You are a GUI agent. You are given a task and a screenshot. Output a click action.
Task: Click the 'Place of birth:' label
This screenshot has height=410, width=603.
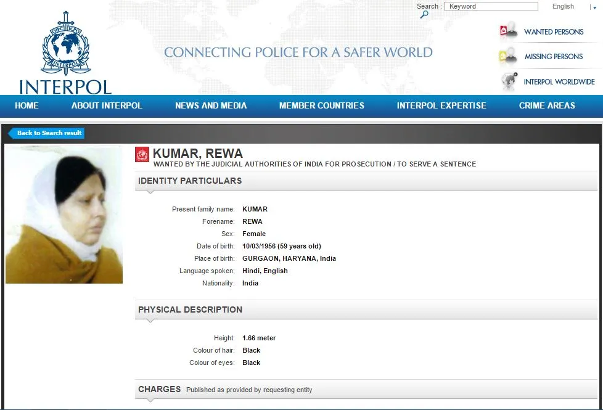point(214,258)
